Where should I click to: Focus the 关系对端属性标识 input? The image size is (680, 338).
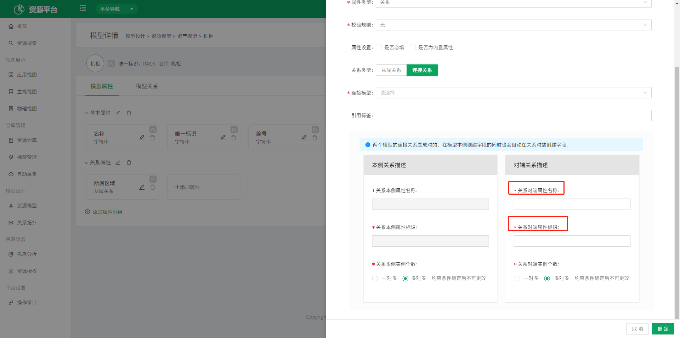click(x=572, y=241)
